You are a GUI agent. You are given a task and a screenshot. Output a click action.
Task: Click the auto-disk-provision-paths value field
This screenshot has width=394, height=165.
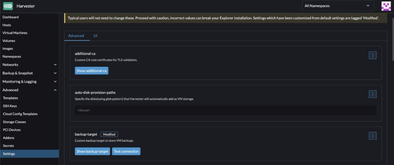pos(225,110)
